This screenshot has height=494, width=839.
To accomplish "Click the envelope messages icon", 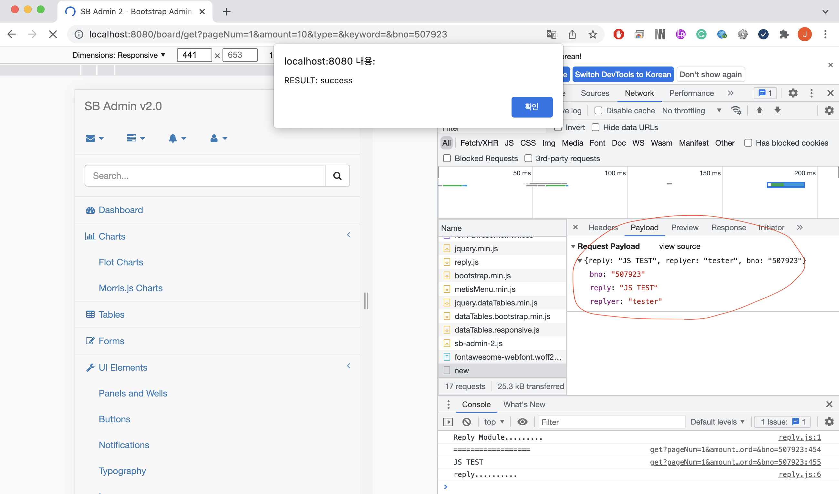I will point(90,138).
